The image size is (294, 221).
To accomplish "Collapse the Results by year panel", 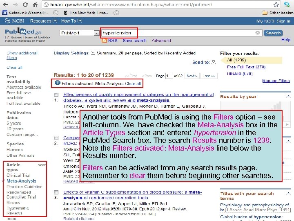I will coord(288,96).
